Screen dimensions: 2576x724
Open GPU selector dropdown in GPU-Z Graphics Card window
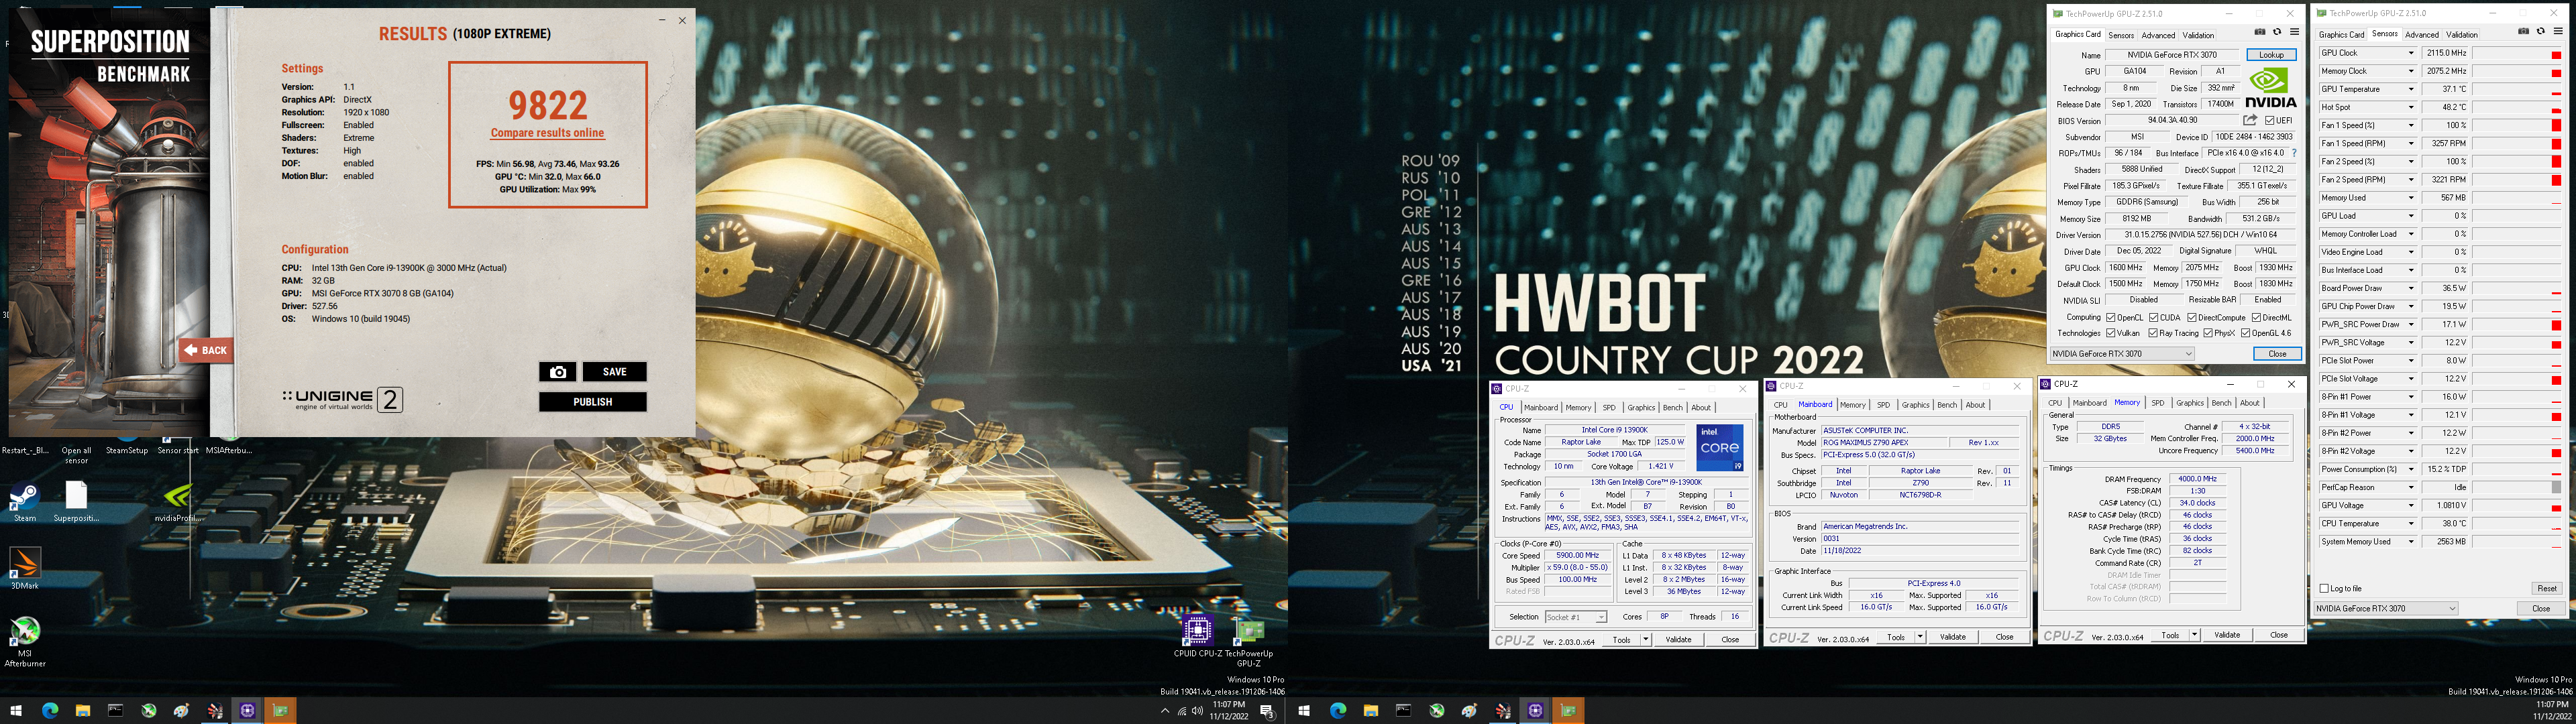coord(2122,353)
